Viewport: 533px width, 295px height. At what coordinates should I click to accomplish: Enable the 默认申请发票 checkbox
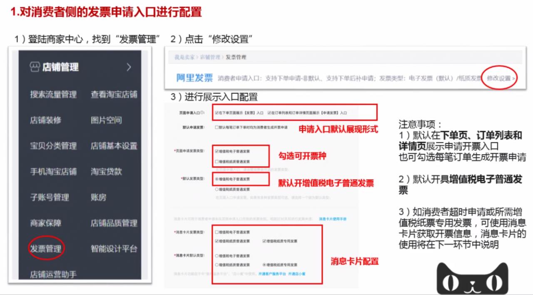click(x=216, y=127)
